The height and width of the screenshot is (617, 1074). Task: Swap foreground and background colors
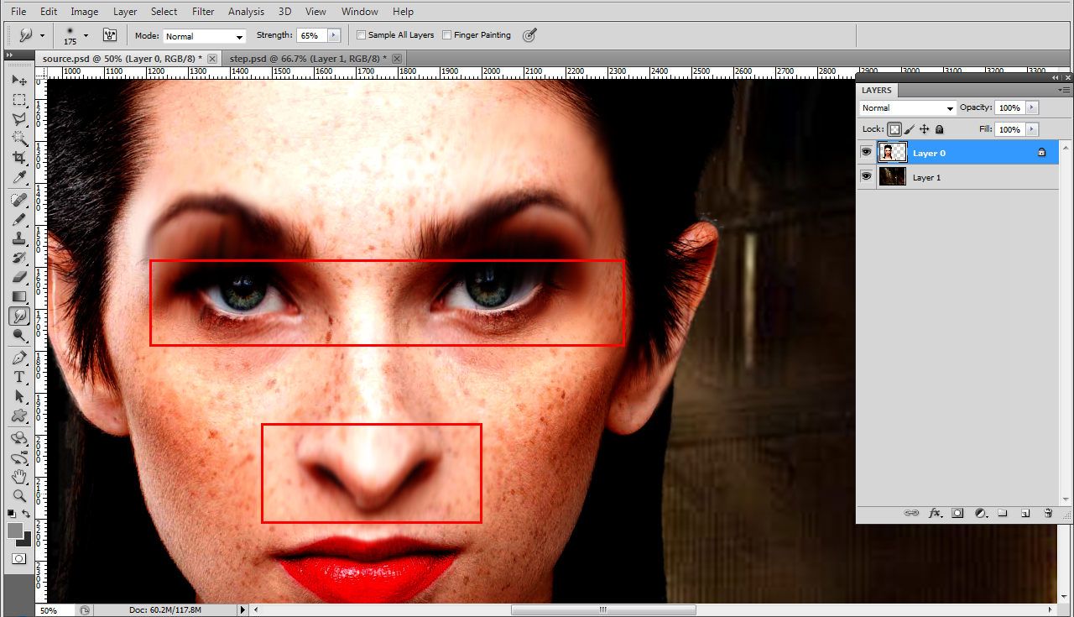pos(27,514)
